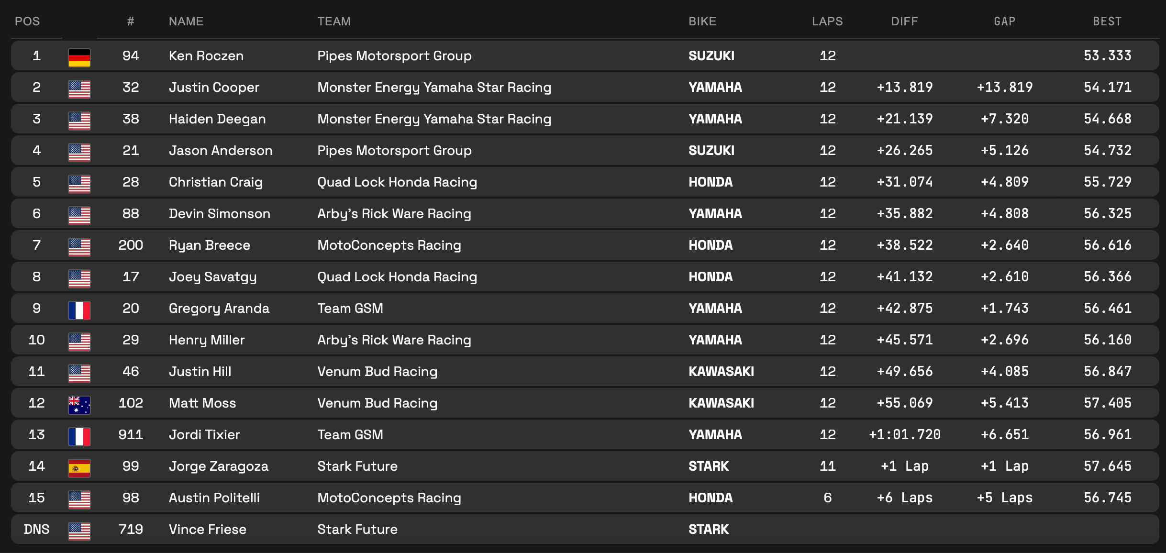Image resolution: width=1166 pixels, height=553 pixels.
Task: Click the French flag beside Jordi Tixier
Action: pos(79,436)
